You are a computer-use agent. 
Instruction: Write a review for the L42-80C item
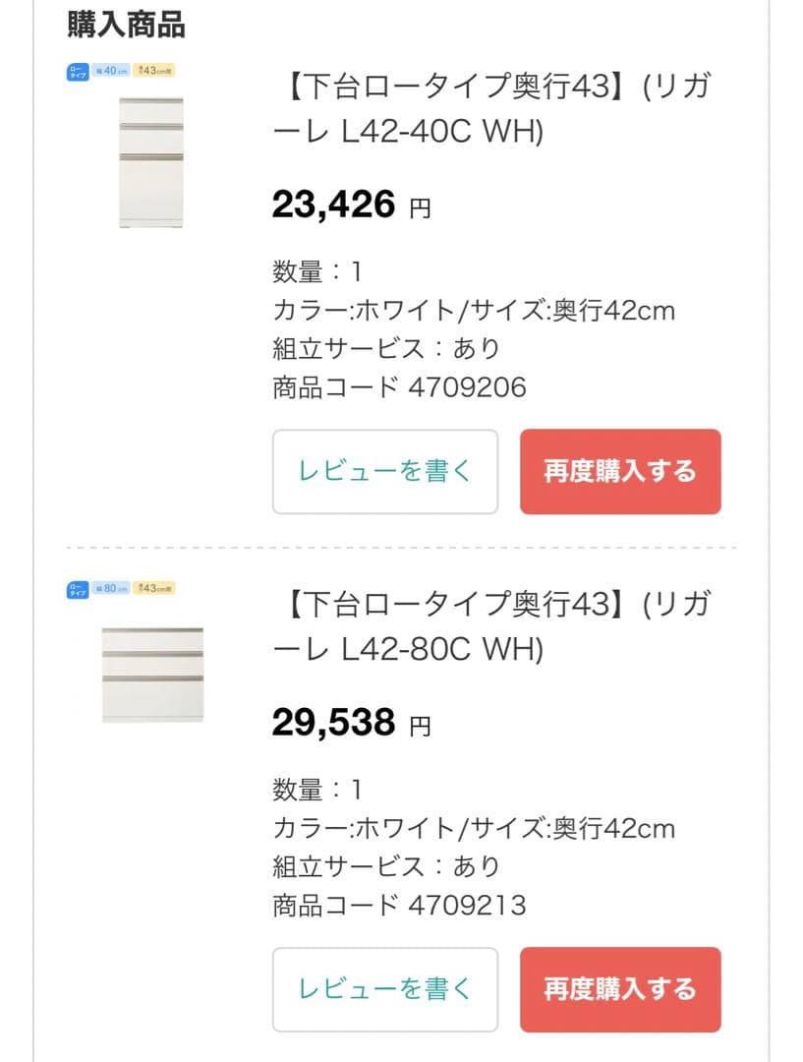click(x=385, y=989)
